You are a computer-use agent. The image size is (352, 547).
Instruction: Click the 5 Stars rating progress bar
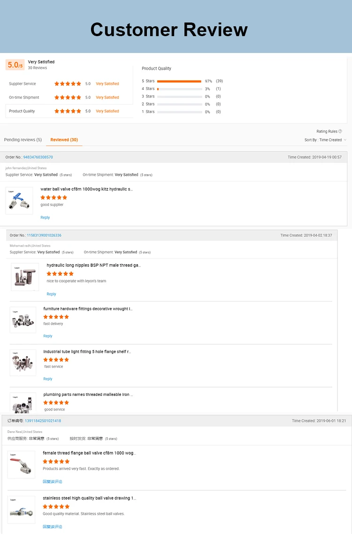[179, 81]
